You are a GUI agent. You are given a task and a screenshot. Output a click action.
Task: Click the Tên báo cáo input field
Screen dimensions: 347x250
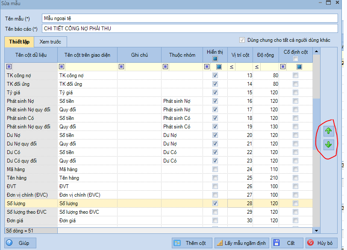(190, 29)
